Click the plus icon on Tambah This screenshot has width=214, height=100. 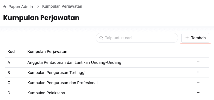click(187, 38)
